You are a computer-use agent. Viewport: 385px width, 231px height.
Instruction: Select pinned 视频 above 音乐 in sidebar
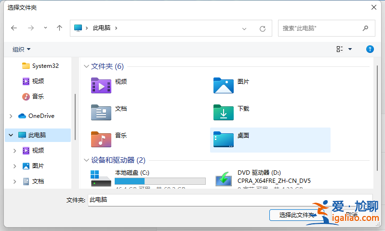point(33,81)
